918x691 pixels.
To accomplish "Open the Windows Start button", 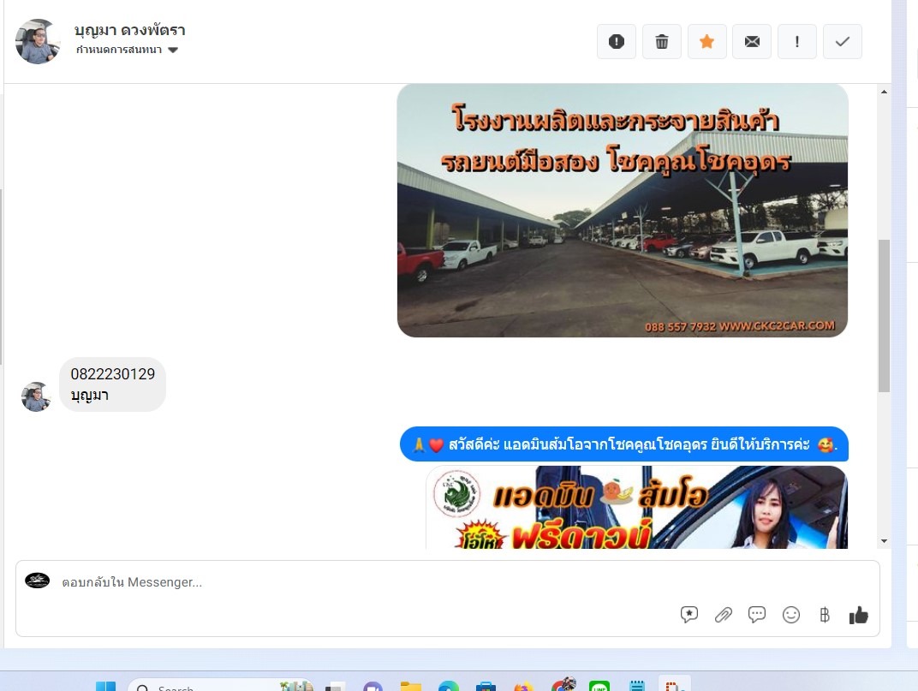I will (105, 687).
